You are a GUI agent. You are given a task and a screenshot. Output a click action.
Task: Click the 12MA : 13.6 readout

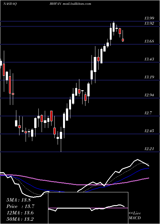(20, 213)
